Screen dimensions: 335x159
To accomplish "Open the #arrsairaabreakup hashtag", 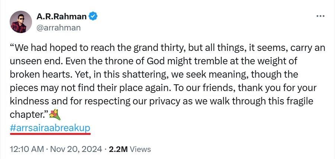I will point(50,128).
